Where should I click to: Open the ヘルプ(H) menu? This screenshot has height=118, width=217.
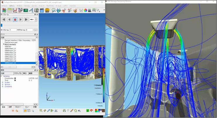click(73, 6)
